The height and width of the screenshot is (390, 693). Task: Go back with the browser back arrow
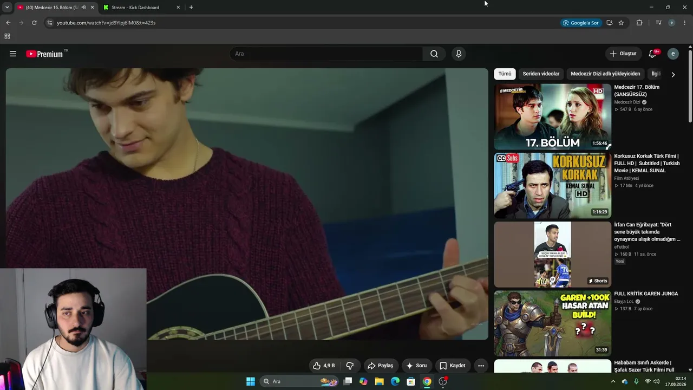coord(8,23)
